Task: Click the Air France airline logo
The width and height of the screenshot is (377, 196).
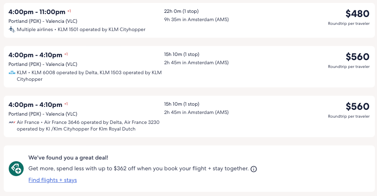Action: (12, 122)
